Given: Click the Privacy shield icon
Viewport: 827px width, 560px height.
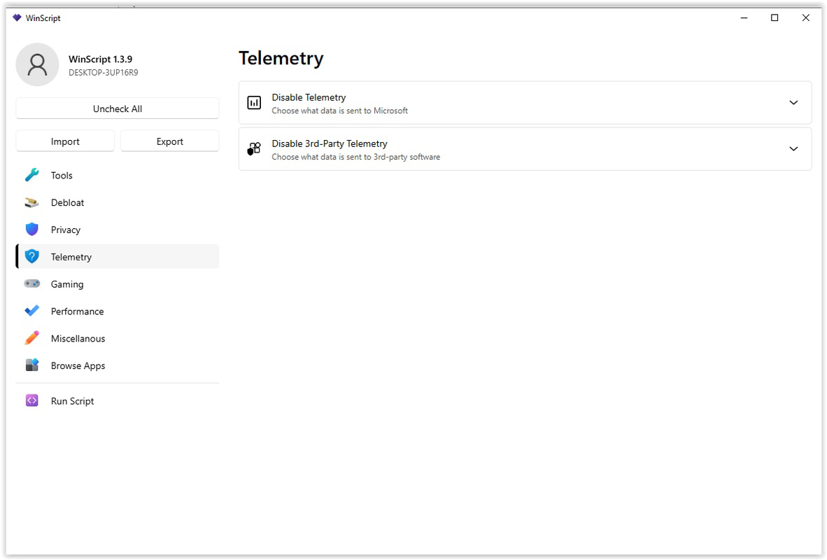Looking at the screenshot, I should (x=31, y=230).
